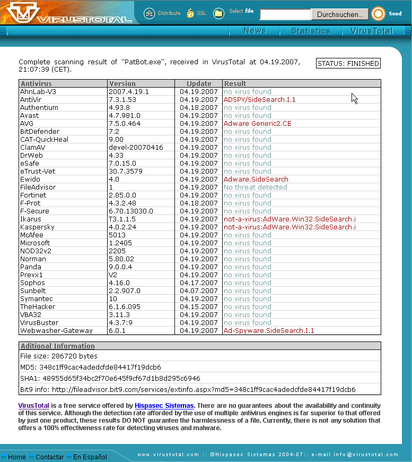This screenshot has height=462, width=412.
Task: Click the info@virustotal.com footer email text
Action: click(x=366, y=455)
